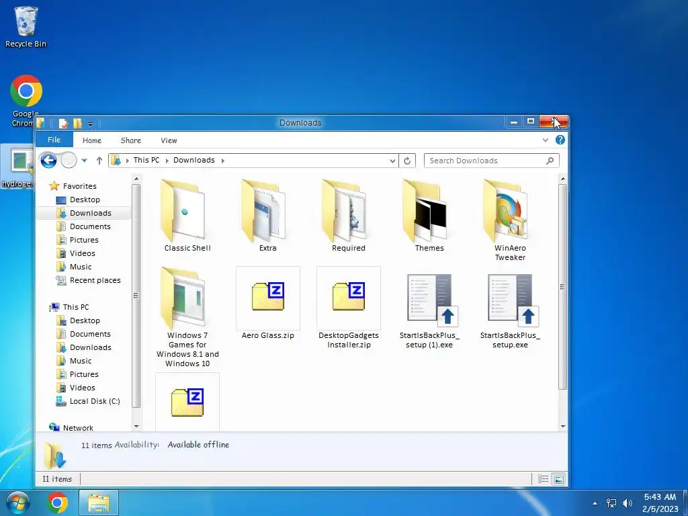
Task: Click New Folder icon in quick access toolbar
Action: (x=78, y=124)
